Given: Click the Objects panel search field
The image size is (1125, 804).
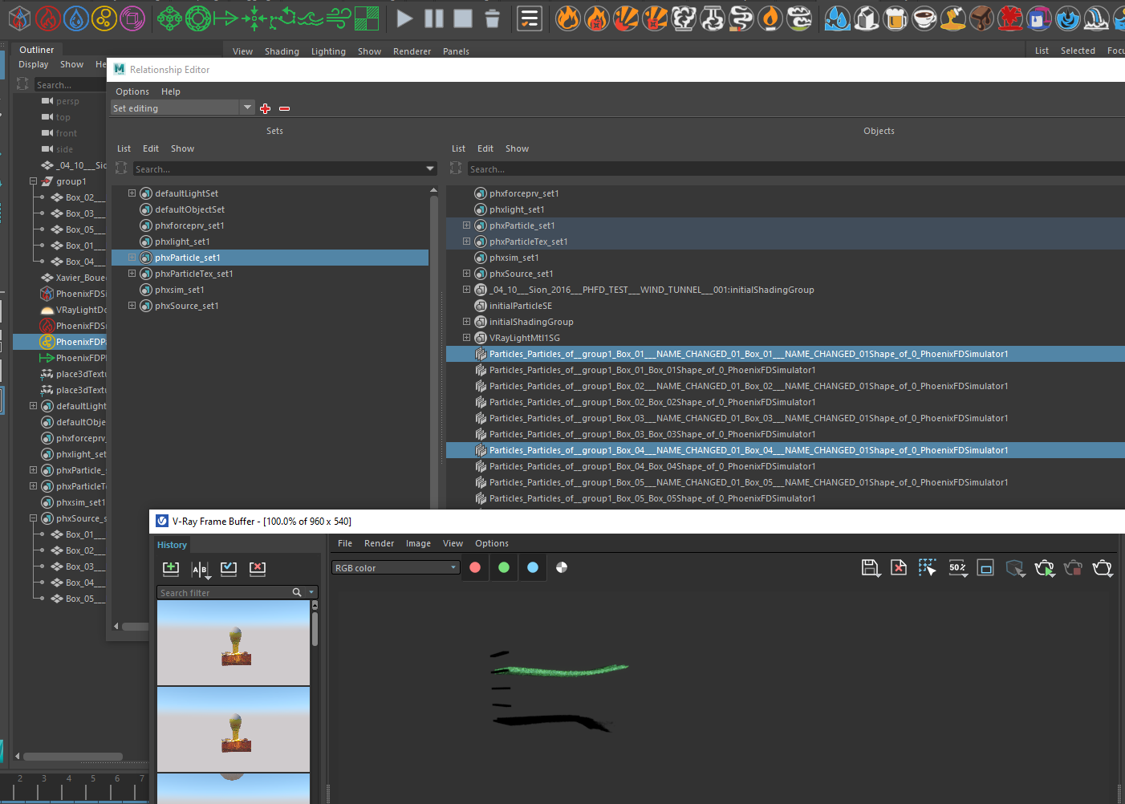Looking at the screenshot, I should 796,169.
